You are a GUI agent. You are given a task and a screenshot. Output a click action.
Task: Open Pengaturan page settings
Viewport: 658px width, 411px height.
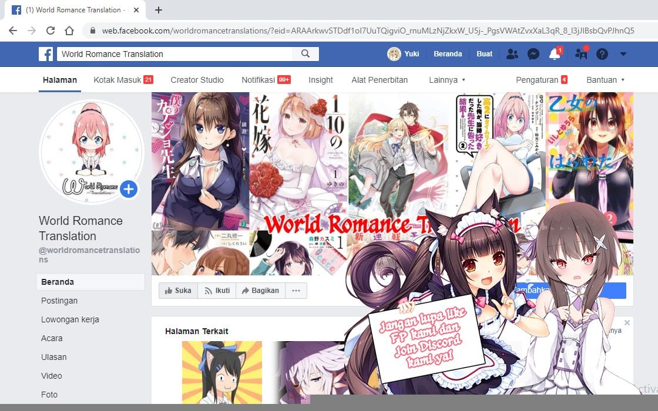(x=541, y=80)
